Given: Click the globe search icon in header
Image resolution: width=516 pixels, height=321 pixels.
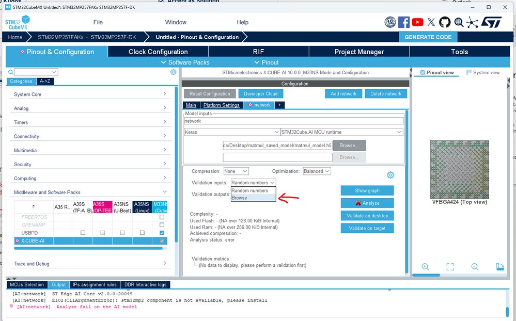Looking at the screenshot, I should pyautogui.click(x=459, y=22).
